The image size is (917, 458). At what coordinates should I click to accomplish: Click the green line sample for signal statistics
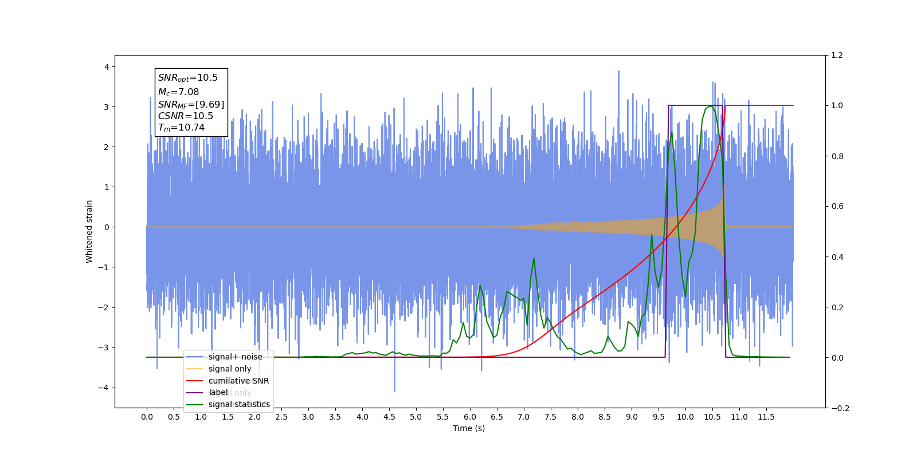point(195,405)
